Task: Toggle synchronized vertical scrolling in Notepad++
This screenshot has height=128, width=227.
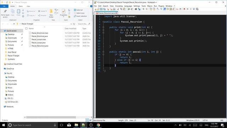Action: pyautogui.click(x=150, y=9)
